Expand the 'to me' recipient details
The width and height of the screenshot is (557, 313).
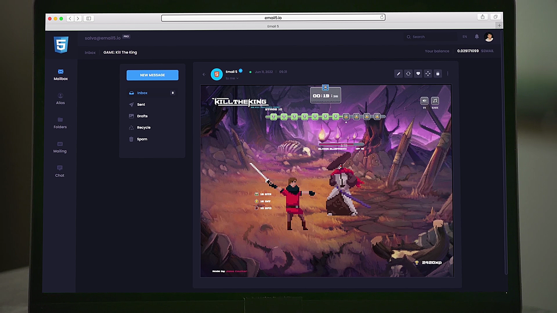coord(232,78)
